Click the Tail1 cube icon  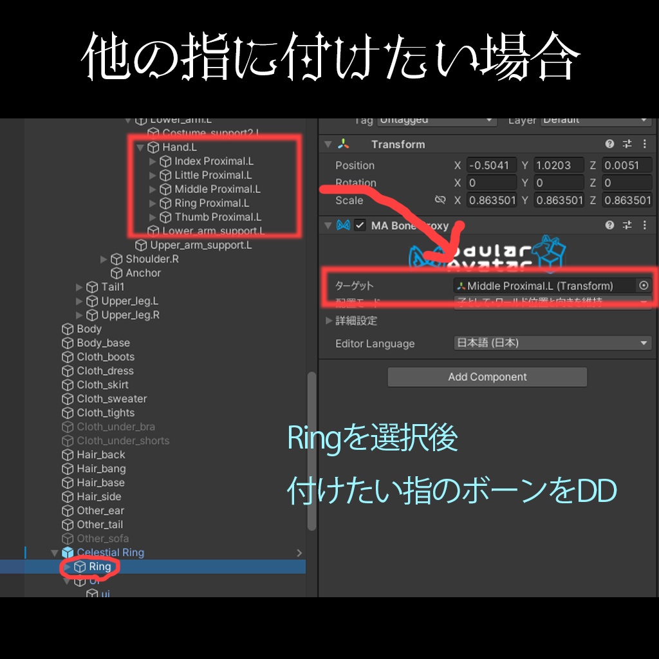click(x=91, y=287)
